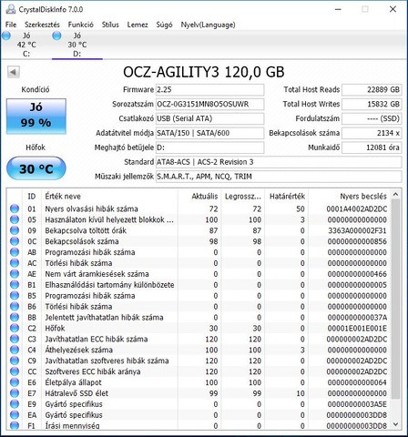Click status icon of row C4 Áthelyezések száma
The image size is (408, 437).
coord(15,350)
